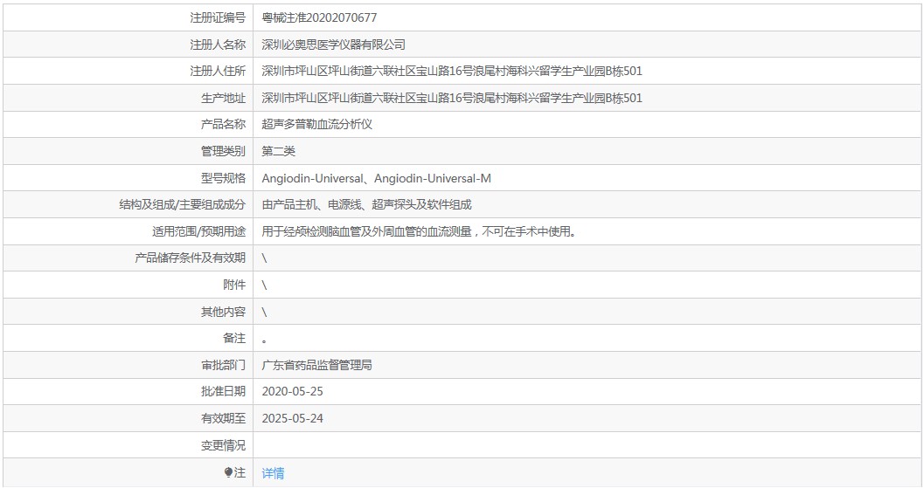Click the 批准日期 label

[223, 391]
